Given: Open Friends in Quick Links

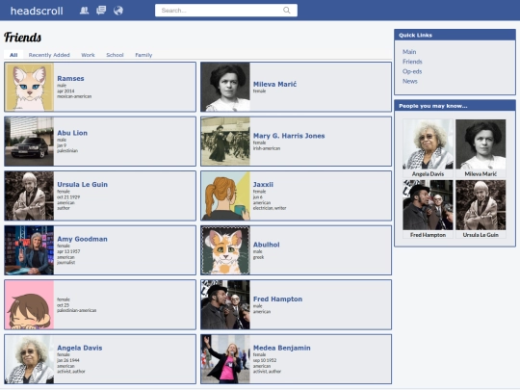Looking at the screenshot, I should point(412,62).
